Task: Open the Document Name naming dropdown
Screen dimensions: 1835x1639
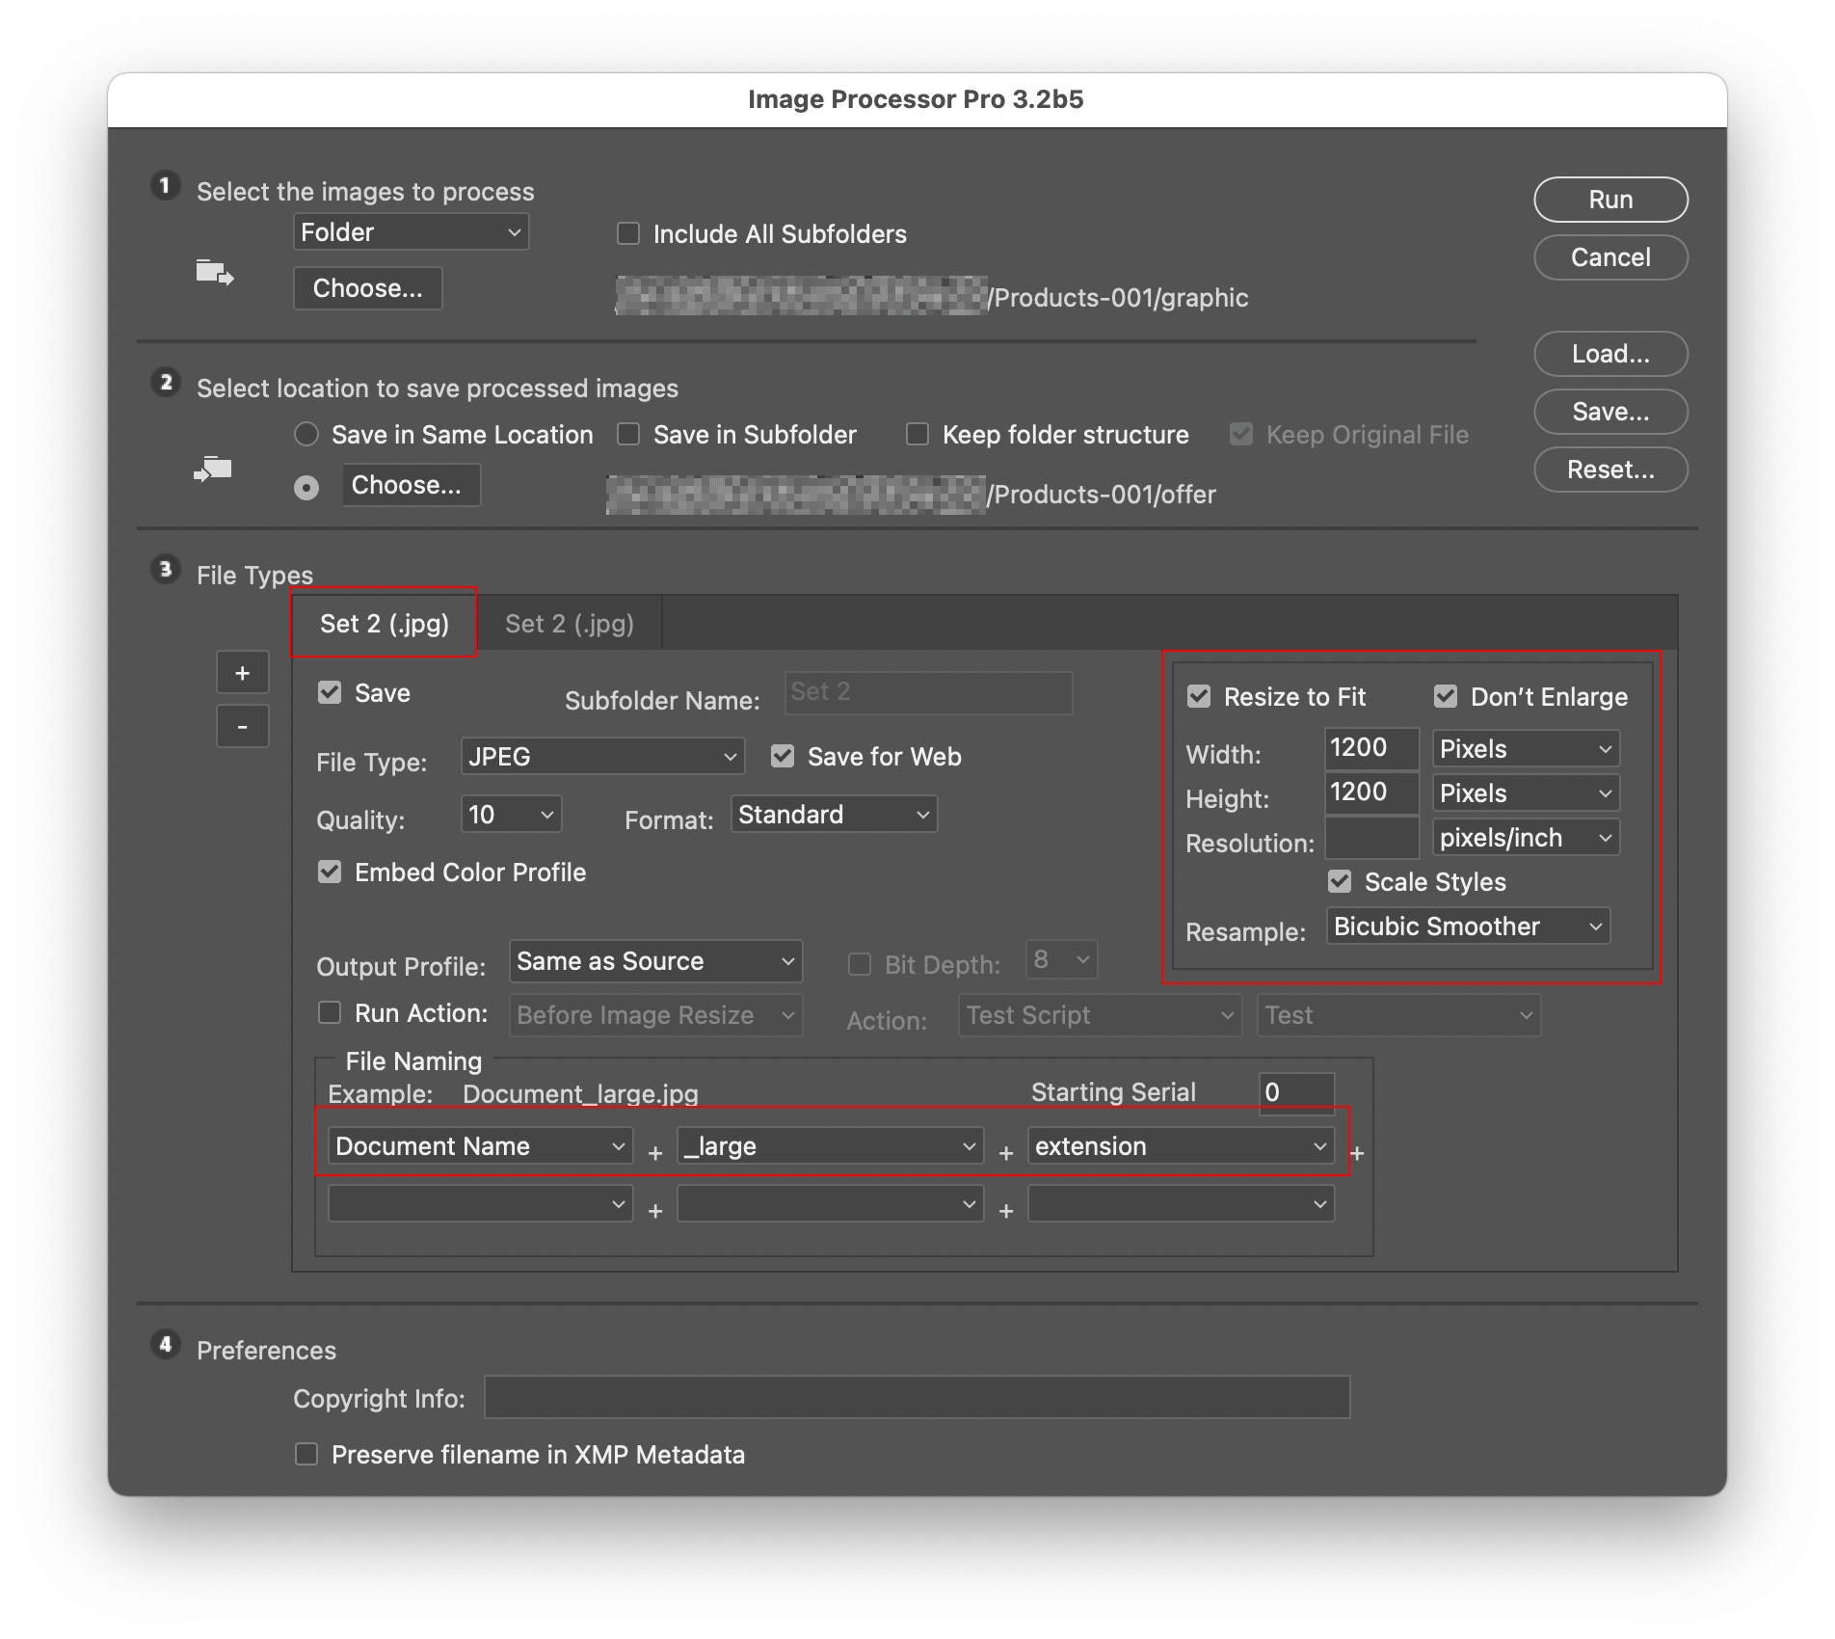Action: point(481,1146)
